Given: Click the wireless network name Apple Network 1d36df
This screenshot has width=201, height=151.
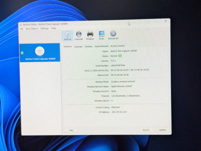Looking at the screenshot, I should pyautogui.click(x=121, y=86).
